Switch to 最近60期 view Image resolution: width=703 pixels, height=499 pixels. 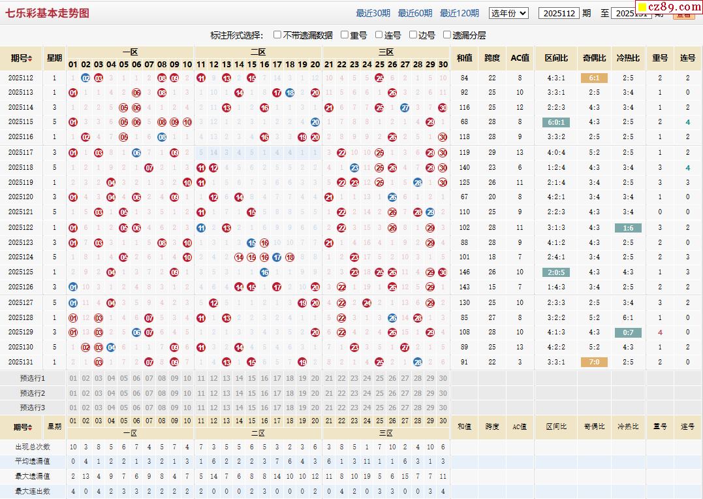point(414,13)
